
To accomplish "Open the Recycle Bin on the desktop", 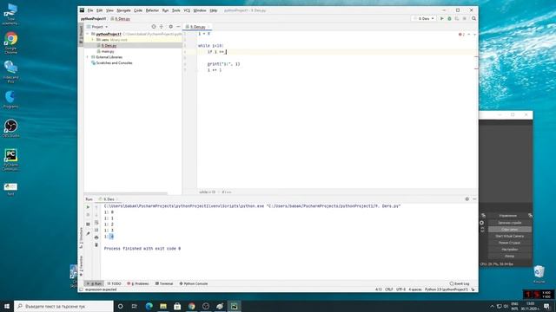I will coord(539,275).
